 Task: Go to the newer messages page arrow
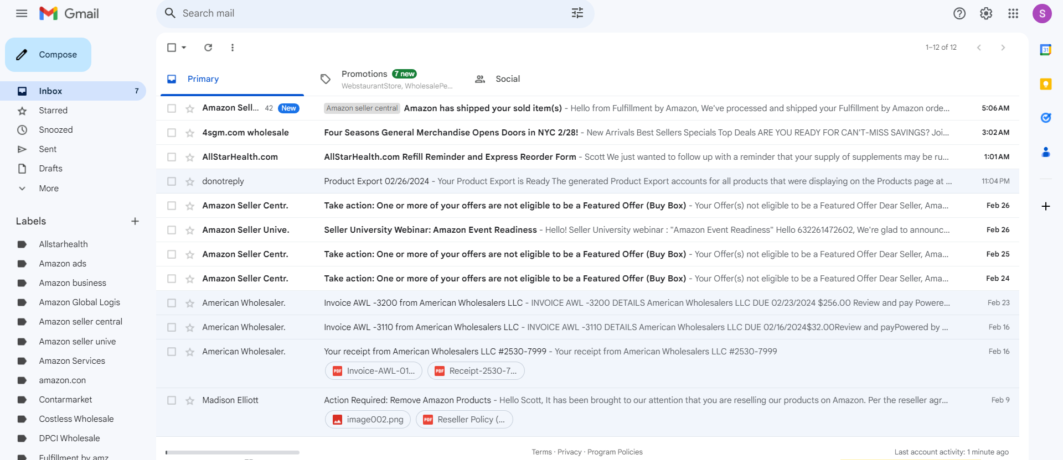(x=979, y=48)
